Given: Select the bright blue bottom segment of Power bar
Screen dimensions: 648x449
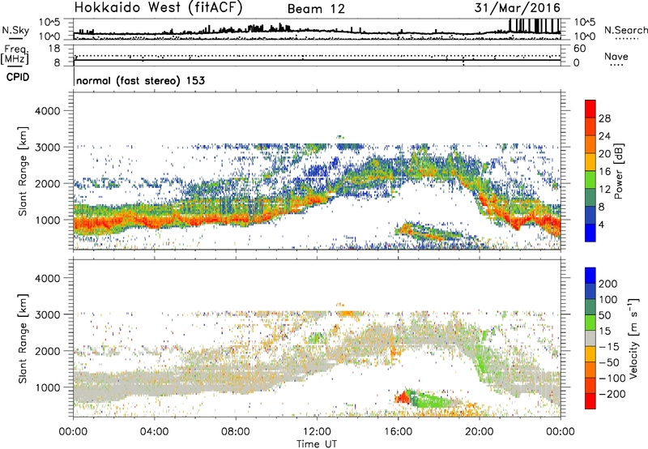Looking at the screenshot, I should point(590,233).
